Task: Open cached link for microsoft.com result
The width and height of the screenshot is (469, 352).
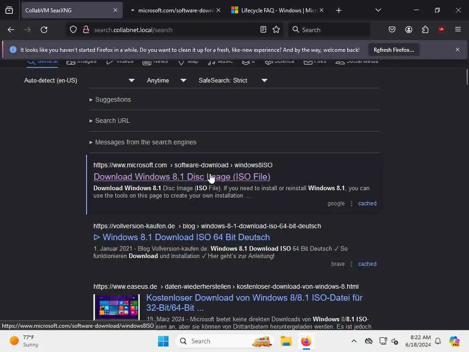Action: click(x=367, y=203)
